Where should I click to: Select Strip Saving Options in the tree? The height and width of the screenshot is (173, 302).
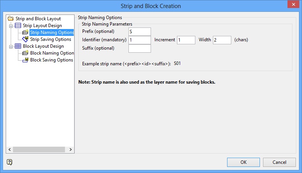point(50,39)
